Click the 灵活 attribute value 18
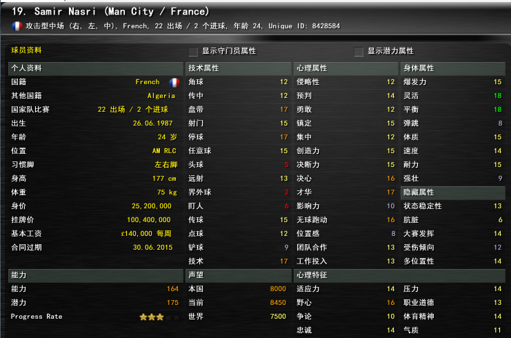Image resolution: width=511 pixels, height=338 pixels. pyautogui.click(x=498, y=96)
